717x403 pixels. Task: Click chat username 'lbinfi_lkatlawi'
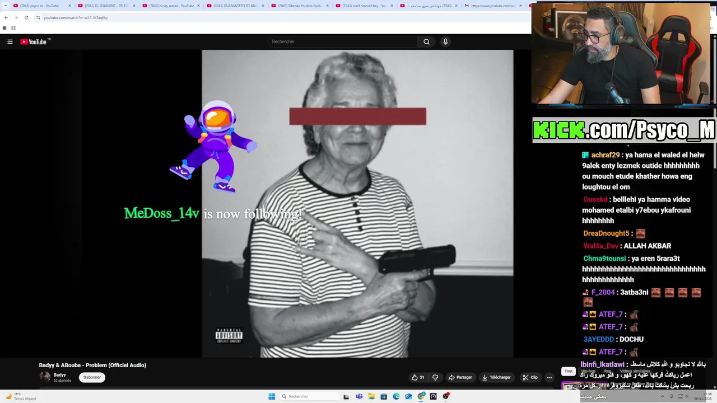point(602,364)
